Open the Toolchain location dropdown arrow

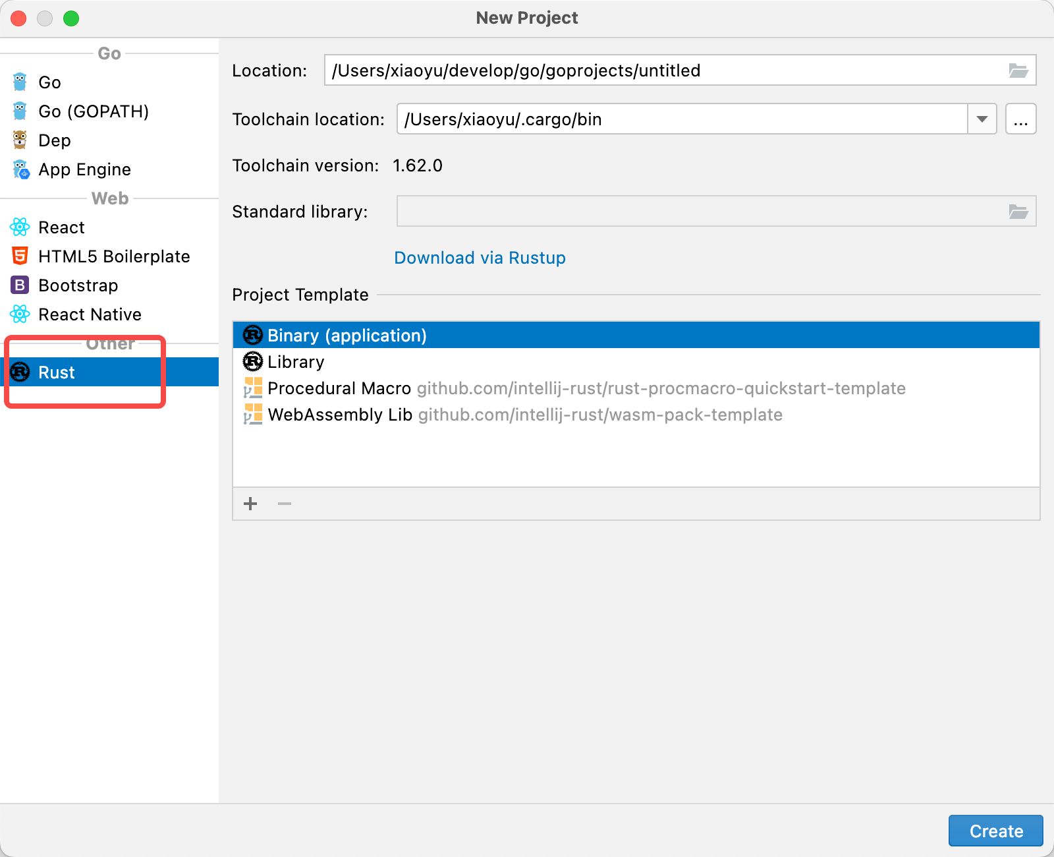pyautogui.click(x=982, y=119)
